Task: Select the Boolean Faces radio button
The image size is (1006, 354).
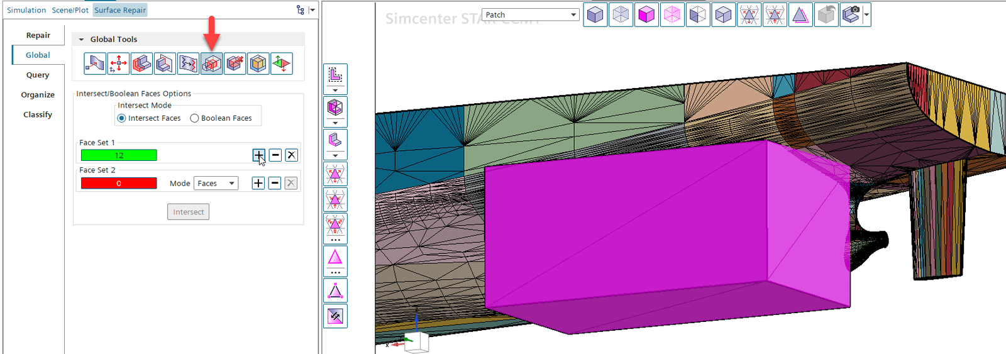Action: [194, 118]
